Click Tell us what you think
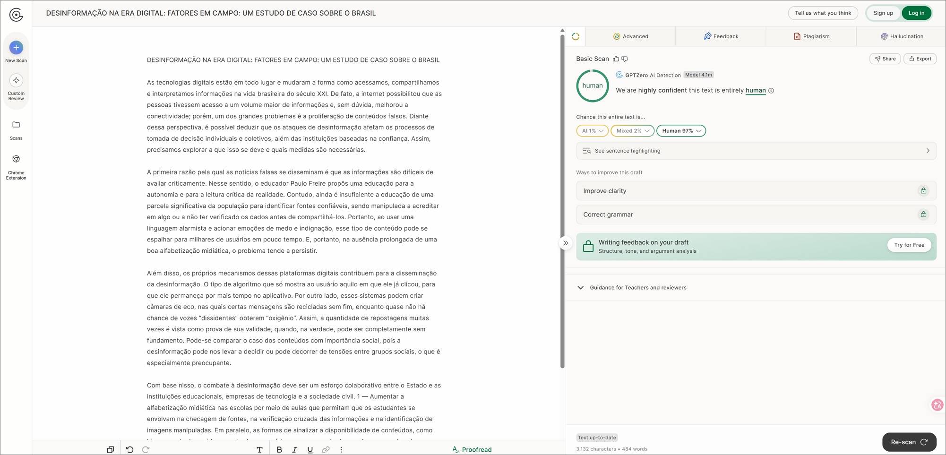 [x=823, y=13]
